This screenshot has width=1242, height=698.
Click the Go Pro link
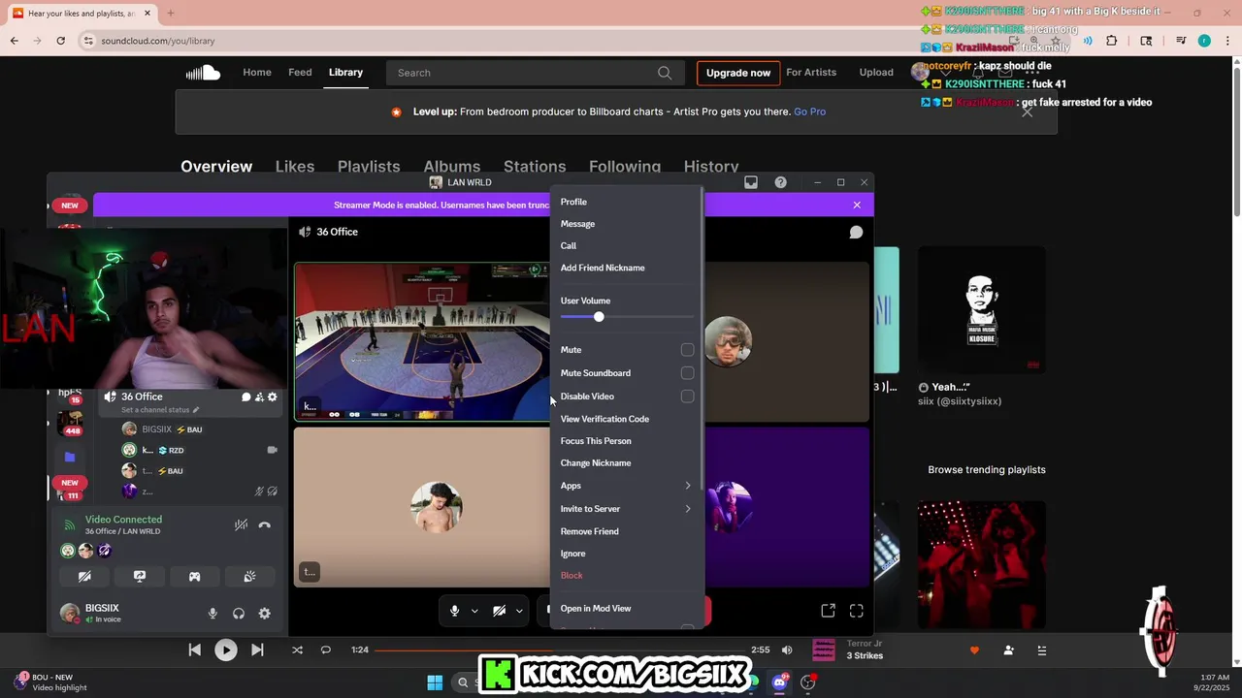(x=810, y=111)
